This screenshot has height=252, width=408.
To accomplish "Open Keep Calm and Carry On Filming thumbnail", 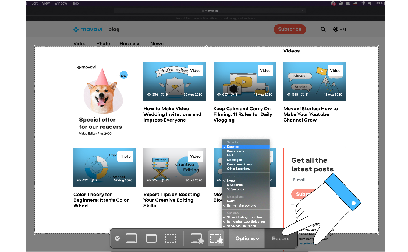I will coord(244,81).
